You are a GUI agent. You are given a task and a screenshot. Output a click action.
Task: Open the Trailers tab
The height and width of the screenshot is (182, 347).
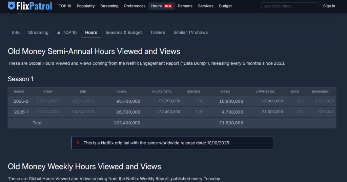(x=158, y=32)
